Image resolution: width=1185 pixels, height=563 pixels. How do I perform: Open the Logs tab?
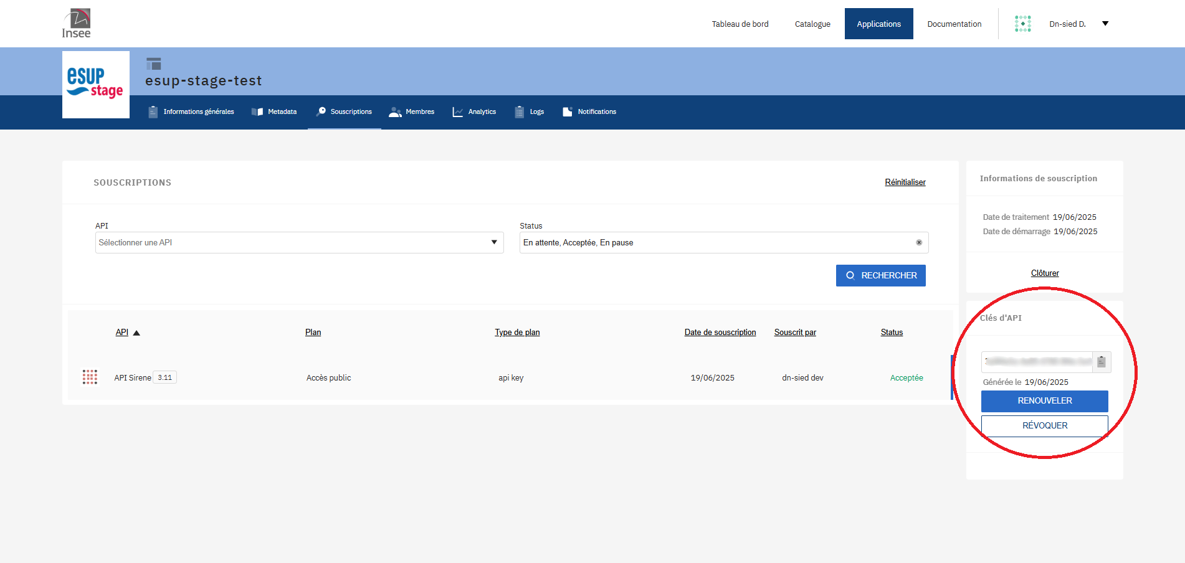coord(530,112)
